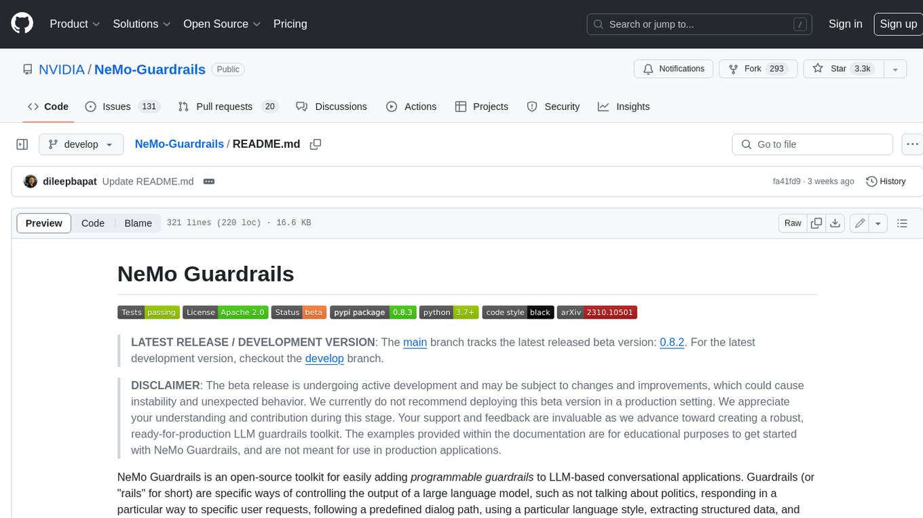Click the Tests passing badge
The image size is (923, 518).
coord(149,313)
